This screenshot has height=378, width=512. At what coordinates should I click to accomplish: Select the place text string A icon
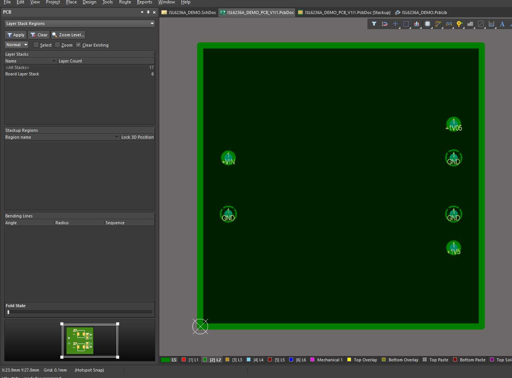pyautogui.click(x=502, y=24)
